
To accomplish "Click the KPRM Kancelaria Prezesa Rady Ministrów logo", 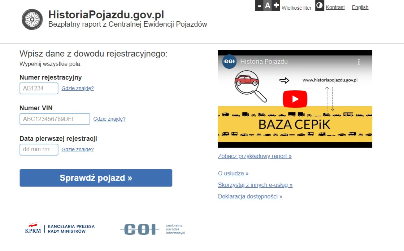I will (x=60, y=228).
